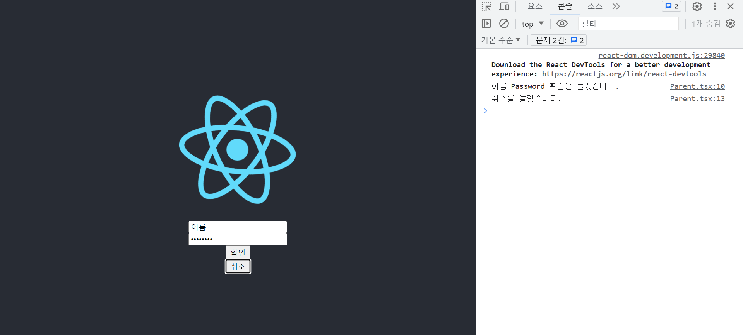
Task: Click the 취소를 눌렀습니다 log message
Action: tap(526, 98)
